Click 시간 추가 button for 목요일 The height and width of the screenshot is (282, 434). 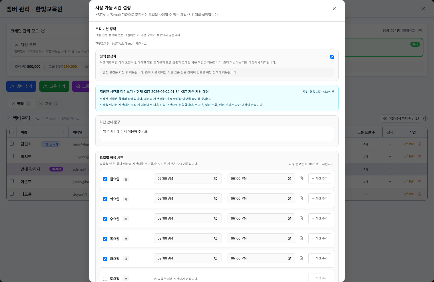[320, 238]
